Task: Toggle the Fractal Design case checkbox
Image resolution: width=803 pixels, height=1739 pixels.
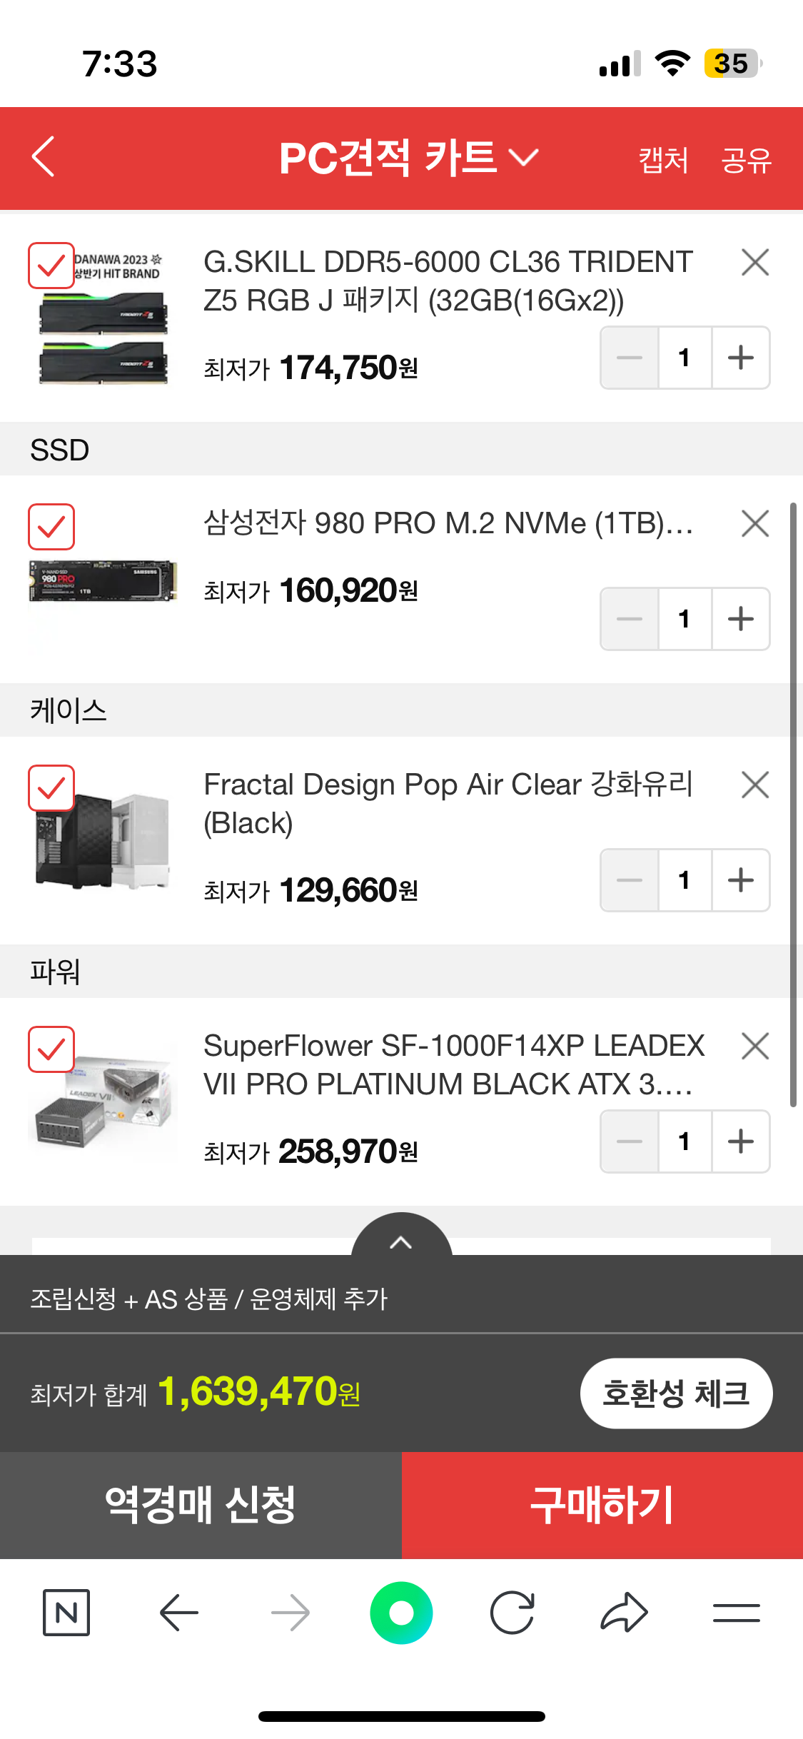Action: click(51, 789)
